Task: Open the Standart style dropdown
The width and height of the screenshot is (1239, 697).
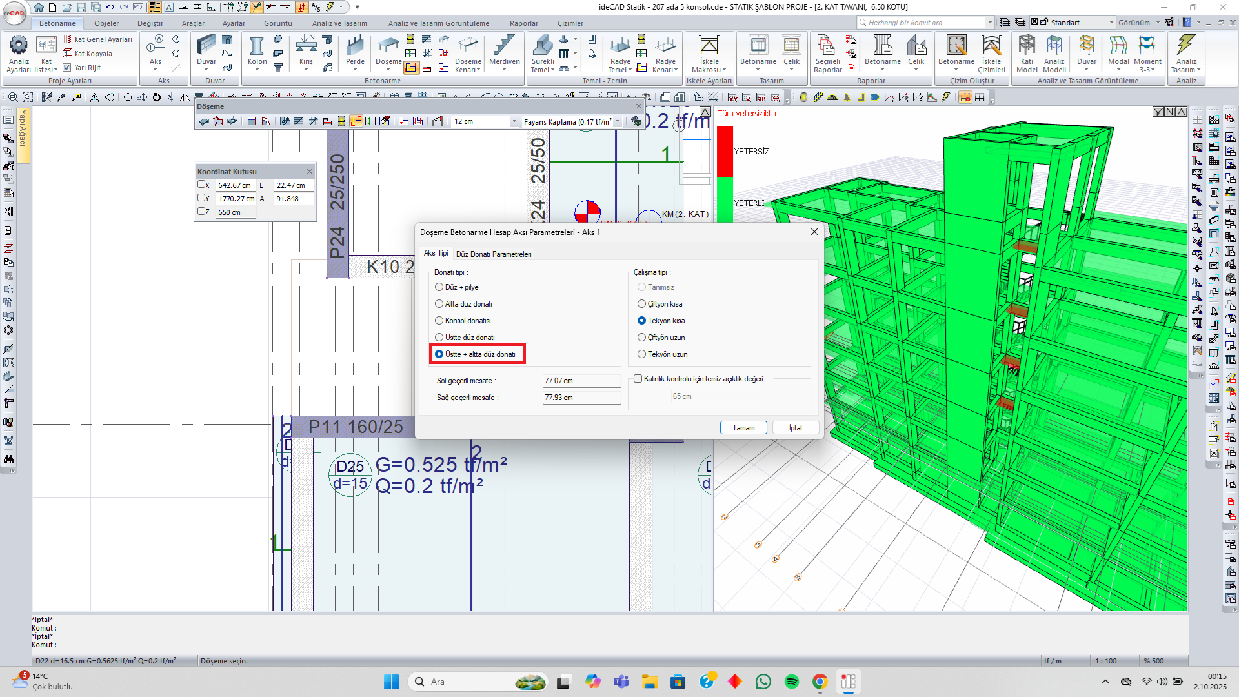Action: pyautogui.click(x=1111, y=23)
